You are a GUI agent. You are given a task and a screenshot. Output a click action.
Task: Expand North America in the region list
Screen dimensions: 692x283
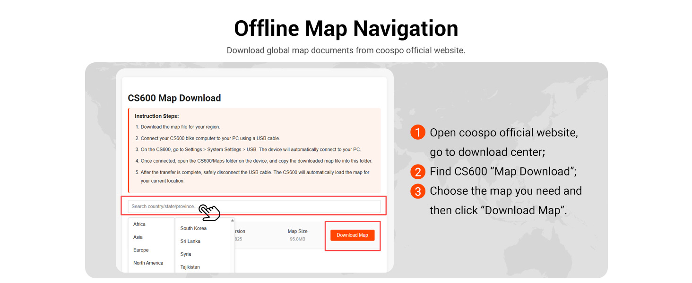point(148,263)
